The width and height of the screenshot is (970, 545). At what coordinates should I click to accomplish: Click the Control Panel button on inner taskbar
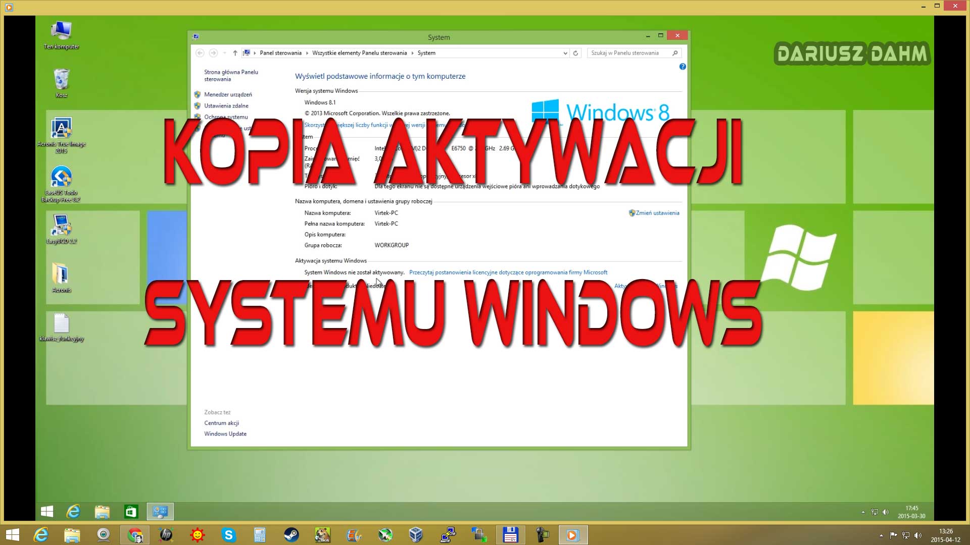pyautogui.click(x=160, y=512)
